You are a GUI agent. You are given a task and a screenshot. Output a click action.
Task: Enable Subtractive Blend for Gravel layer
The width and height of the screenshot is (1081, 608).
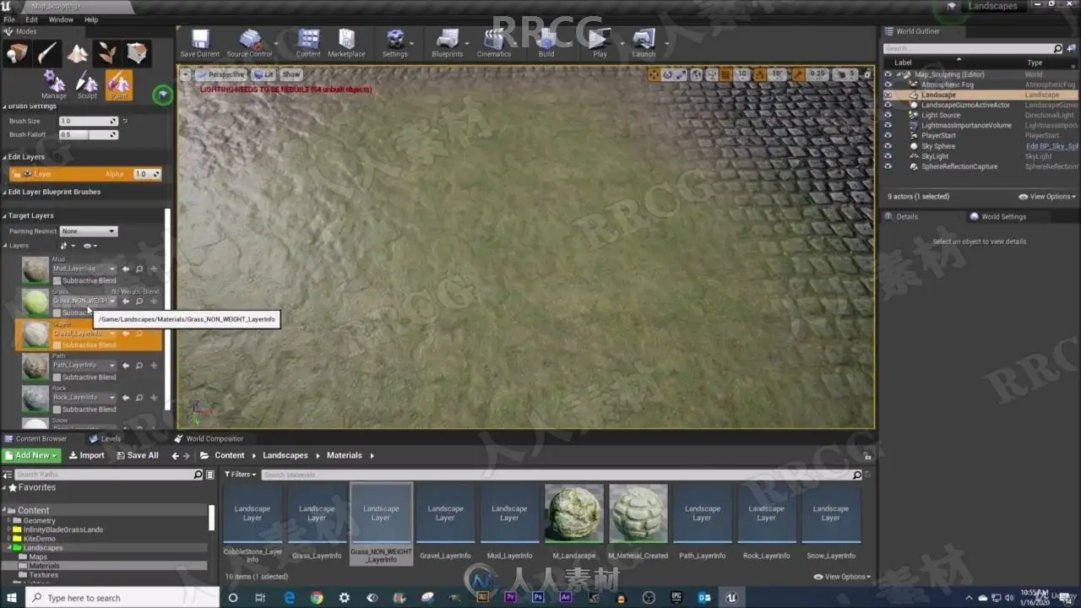[57, 345]
